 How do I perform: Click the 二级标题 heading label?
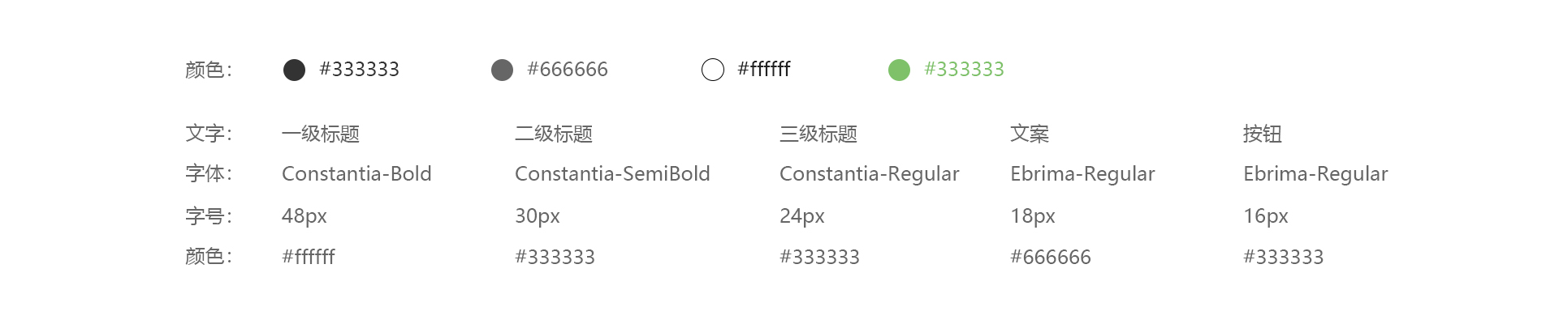554,134
